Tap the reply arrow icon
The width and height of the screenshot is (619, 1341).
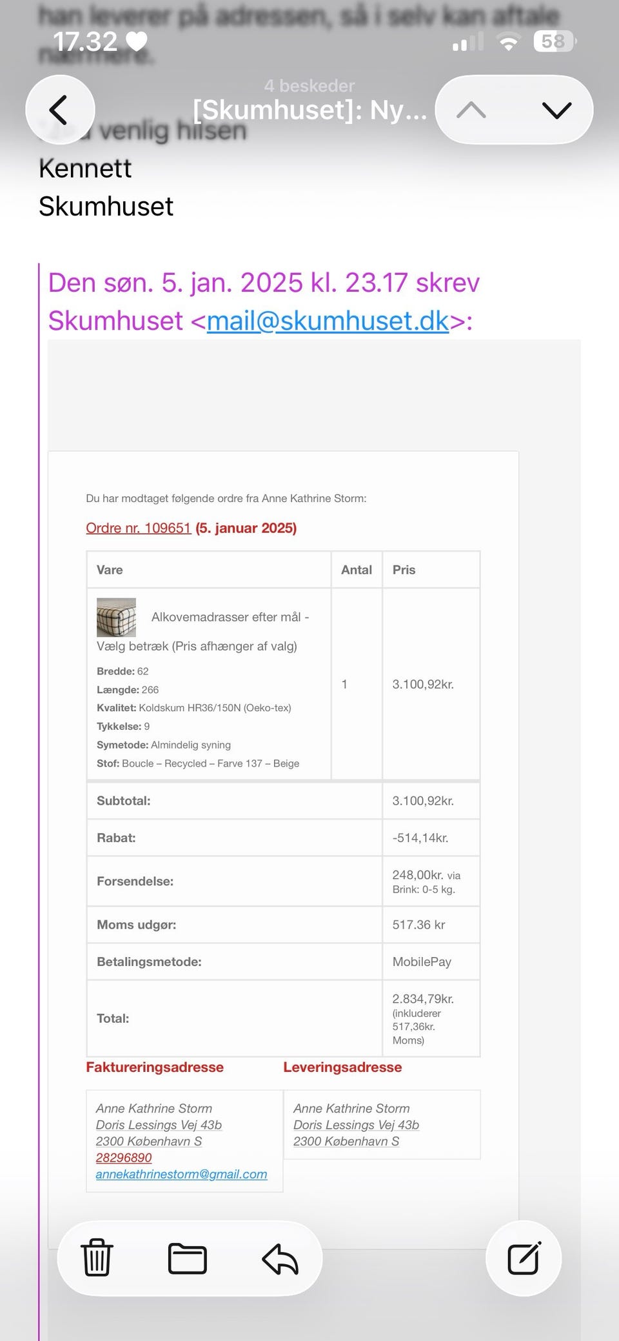(280, 1258)
